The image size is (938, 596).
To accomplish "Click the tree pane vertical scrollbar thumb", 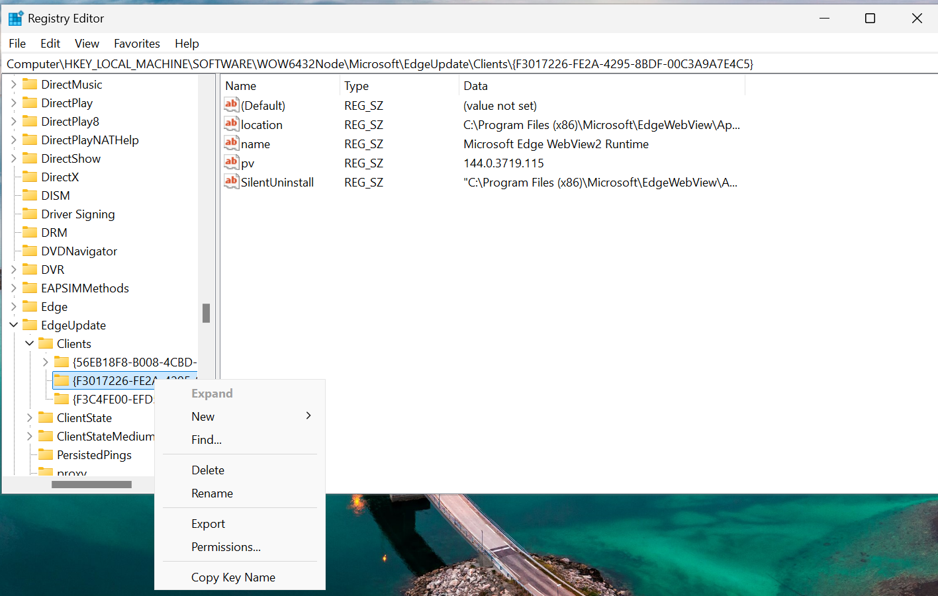I will [206, 313].
